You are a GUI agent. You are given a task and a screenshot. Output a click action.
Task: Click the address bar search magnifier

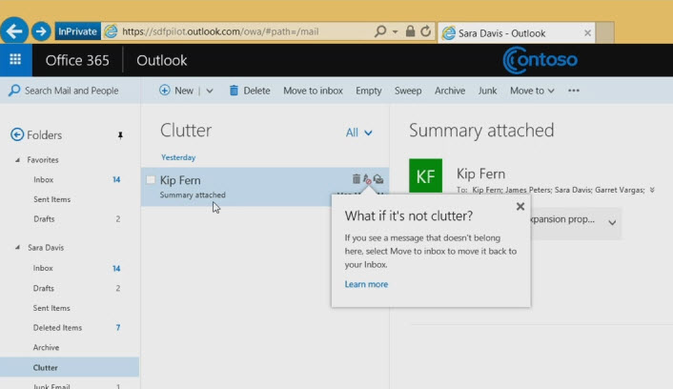coord(380,31)
